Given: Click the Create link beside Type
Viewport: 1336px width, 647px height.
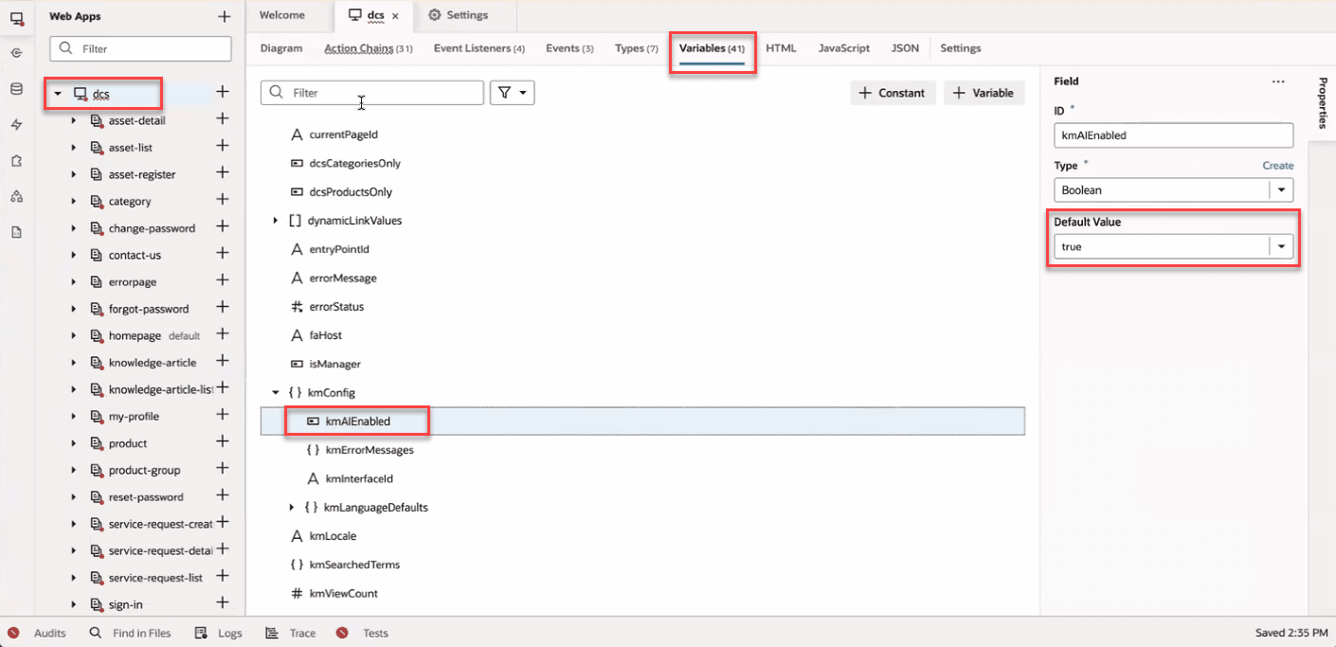Looking at the screenshot, I should (x=1278, y=165).
